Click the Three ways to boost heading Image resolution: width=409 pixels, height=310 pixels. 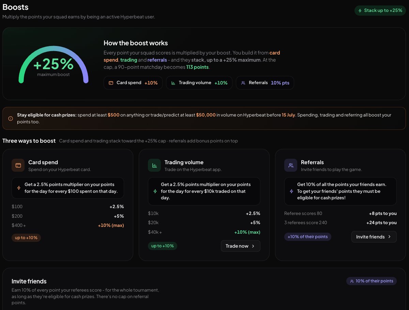point(29,141)
